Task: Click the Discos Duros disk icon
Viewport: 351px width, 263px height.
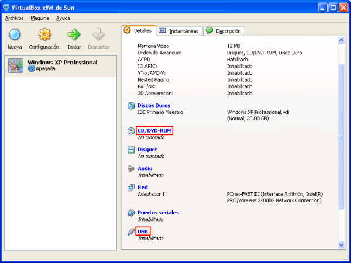Action: (131, 106)
